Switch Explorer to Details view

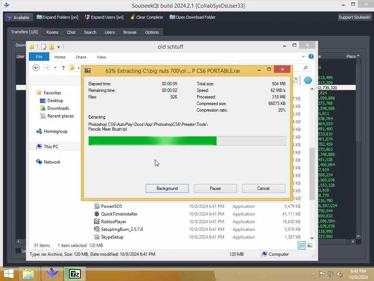(301, 246)
